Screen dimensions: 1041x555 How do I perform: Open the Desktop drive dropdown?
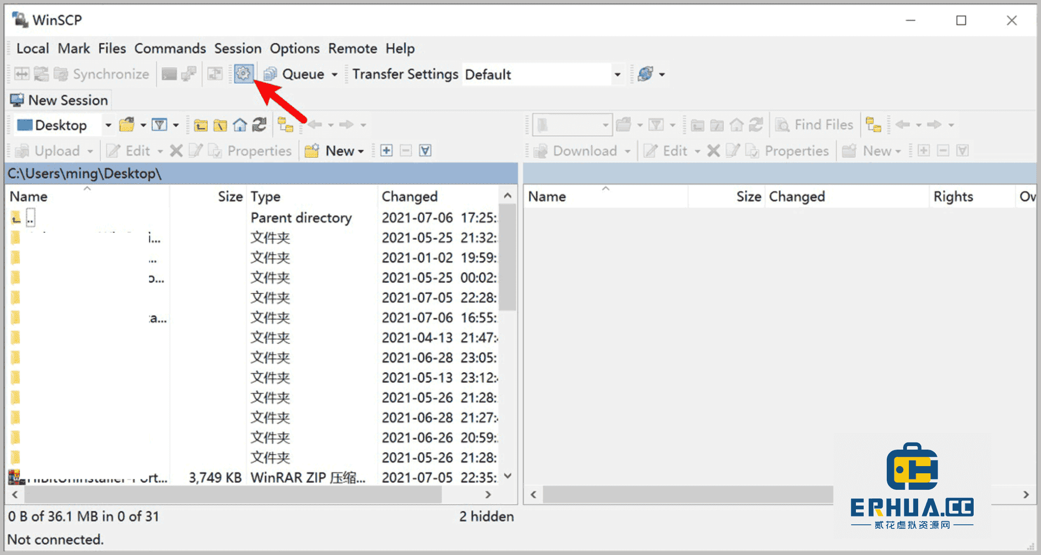108,125
